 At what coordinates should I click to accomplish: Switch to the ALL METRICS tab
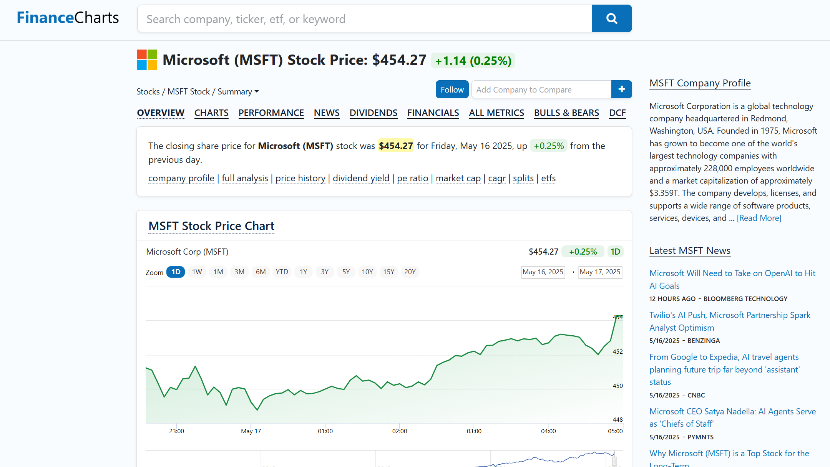coord(496,113)
